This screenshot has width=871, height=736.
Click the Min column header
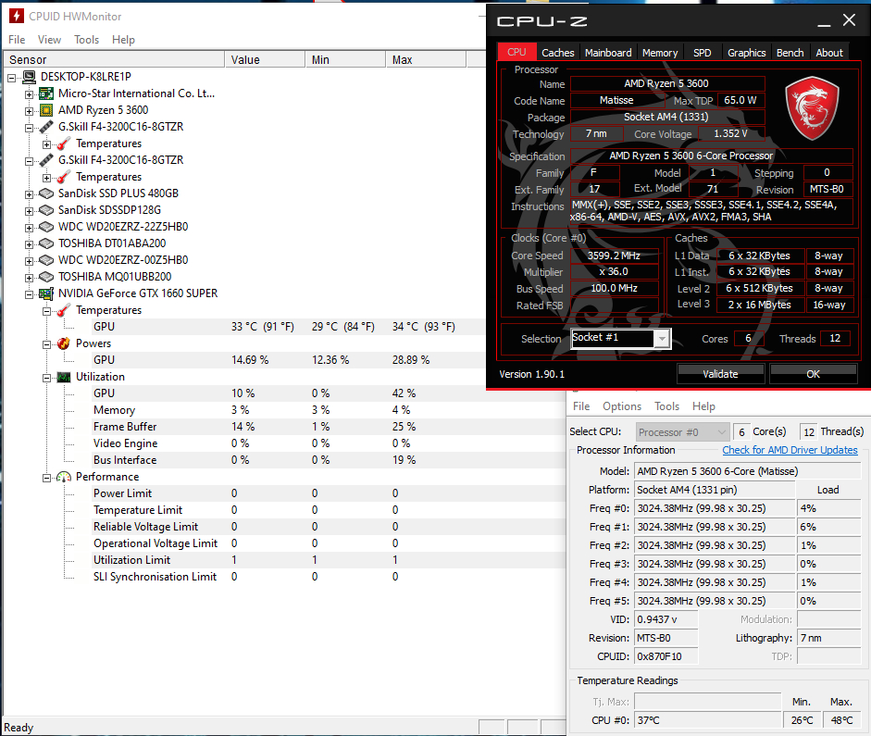(345, 59)
